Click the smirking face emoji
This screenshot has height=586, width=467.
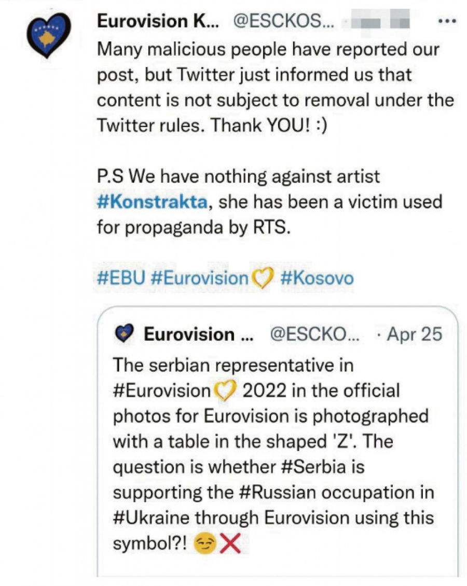(203, 544)
